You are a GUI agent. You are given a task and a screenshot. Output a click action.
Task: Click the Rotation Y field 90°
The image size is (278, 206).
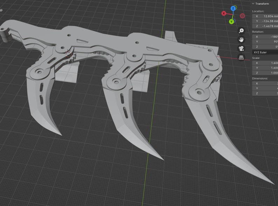(x=265, y=42)
